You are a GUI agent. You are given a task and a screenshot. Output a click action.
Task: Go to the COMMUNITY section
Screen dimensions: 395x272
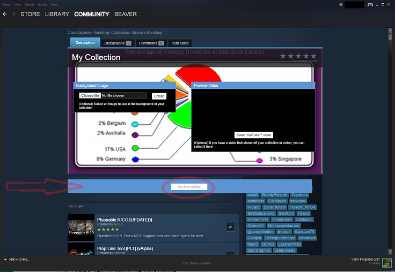pyautogui.click(x=92, y=14)
